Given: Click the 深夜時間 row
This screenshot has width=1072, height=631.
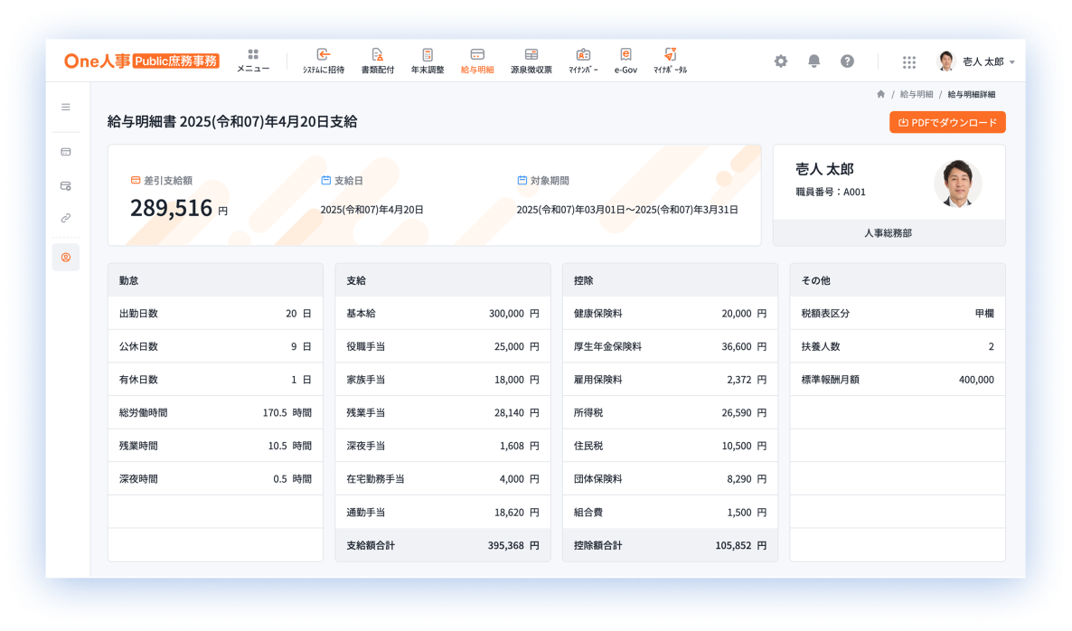Looking at the screenshot, I should (215, 478).
